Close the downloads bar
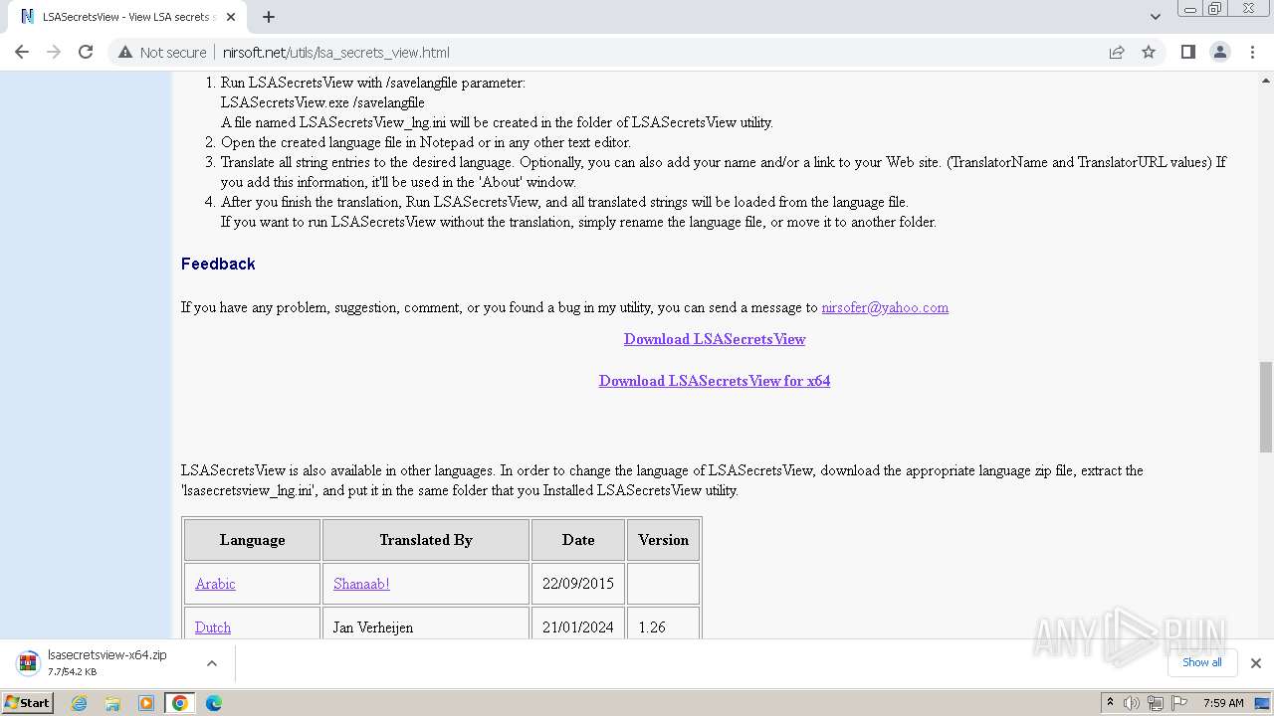The height and width of the screenshot is (716, 1274). tap(1255, 663)
